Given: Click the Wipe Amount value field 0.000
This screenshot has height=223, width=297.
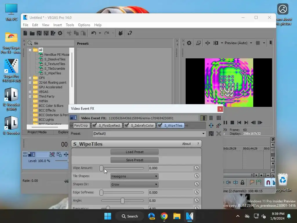Looking at the screenshot, I should point(171,168).
